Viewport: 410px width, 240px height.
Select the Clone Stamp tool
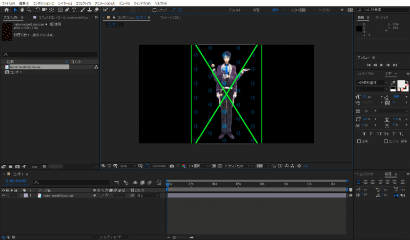click(89, 10)
